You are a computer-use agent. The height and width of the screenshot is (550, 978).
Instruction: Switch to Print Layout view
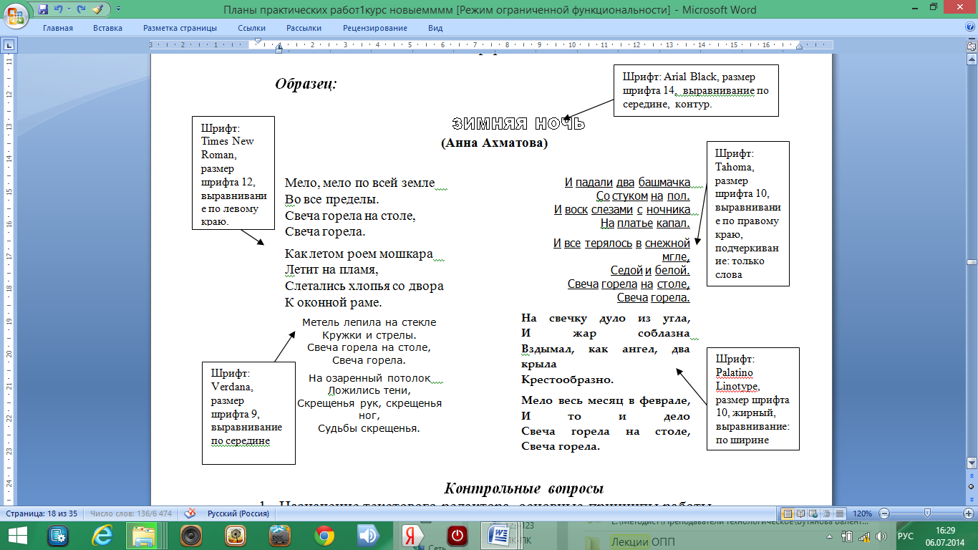point(788,513)
